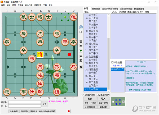The width and height of the screenshot is (159, 115).
Task: Select the black 卒 above the yellow 将 marker
Action: pyautogui.click(x=40, y=42)
